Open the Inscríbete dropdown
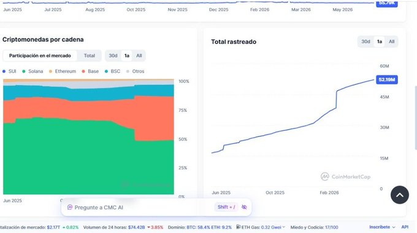 coord(382,227)
